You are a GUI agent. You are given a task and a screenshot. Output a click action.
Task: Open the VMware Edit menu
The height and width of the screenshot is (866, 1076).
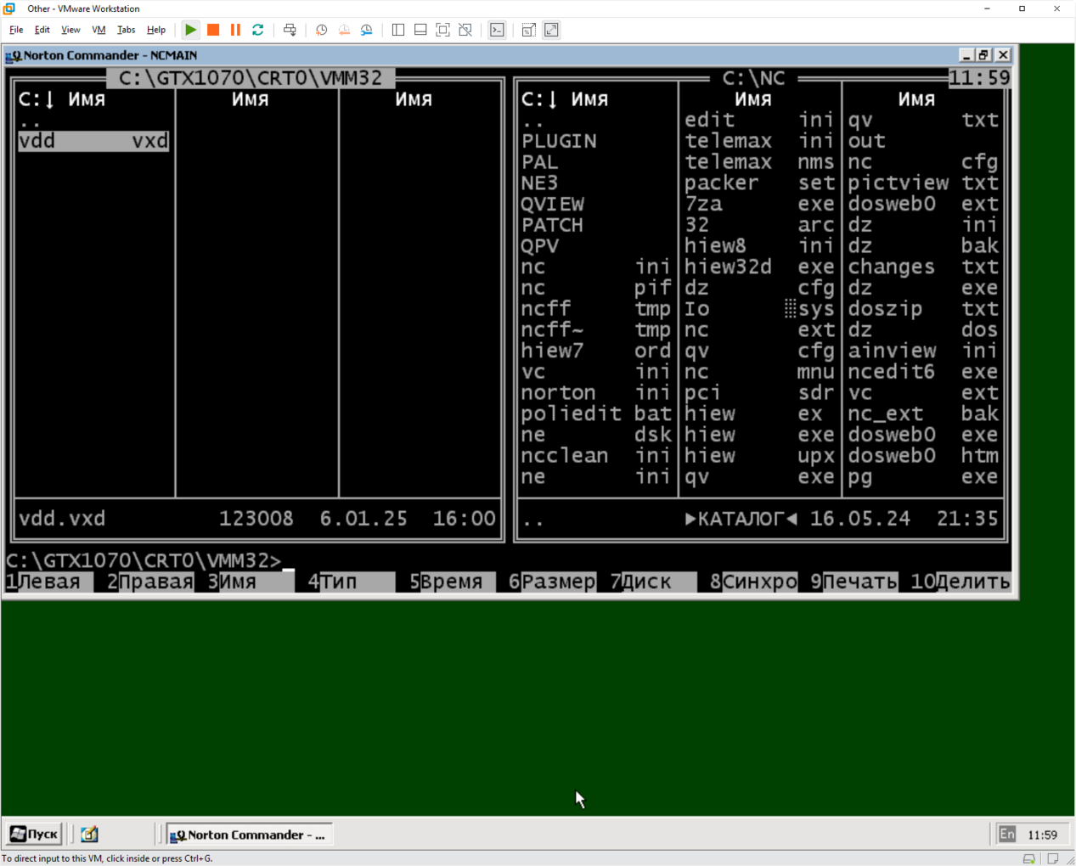click(42, 30)
